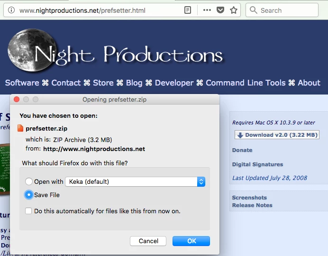This screenshot has height=256, width=328.
Task: Click the prefsetter.zip file icon
Action: tap(20, 128)
